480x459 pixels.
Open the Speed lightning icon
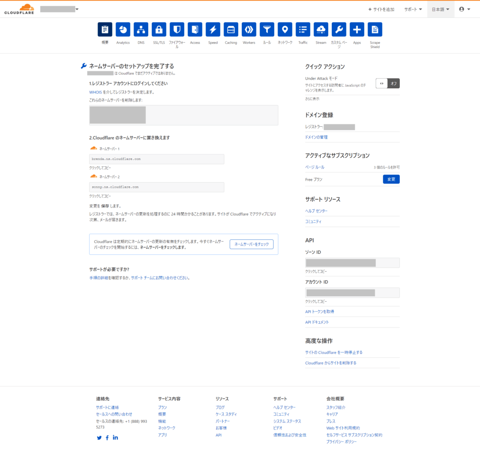pos(213,30)
